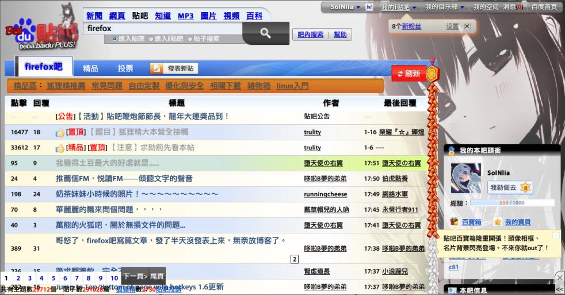Image resolution: width=565 pixels, height=295 pixels.
Task: Open the 新粉丝 link in notification
Action: click(x=411, y=26)
